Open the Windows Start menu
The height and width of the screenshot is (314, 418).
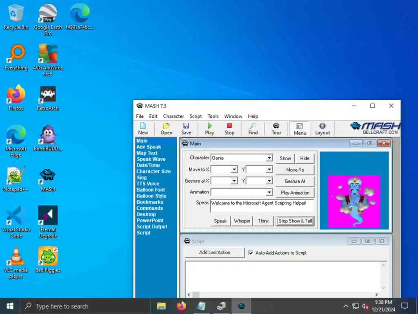(10, 306)
